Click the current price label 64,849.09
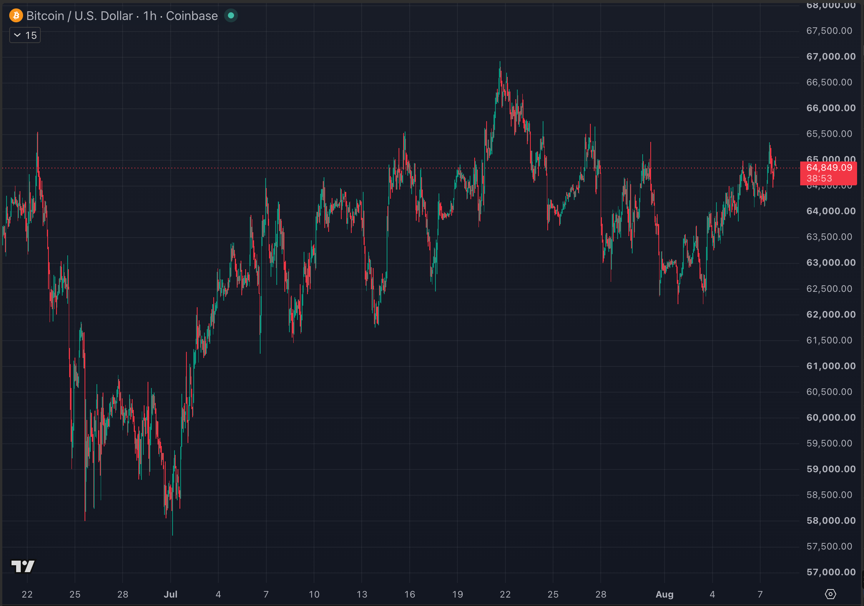Screen dimensions: 864x606 pos(829,168)
